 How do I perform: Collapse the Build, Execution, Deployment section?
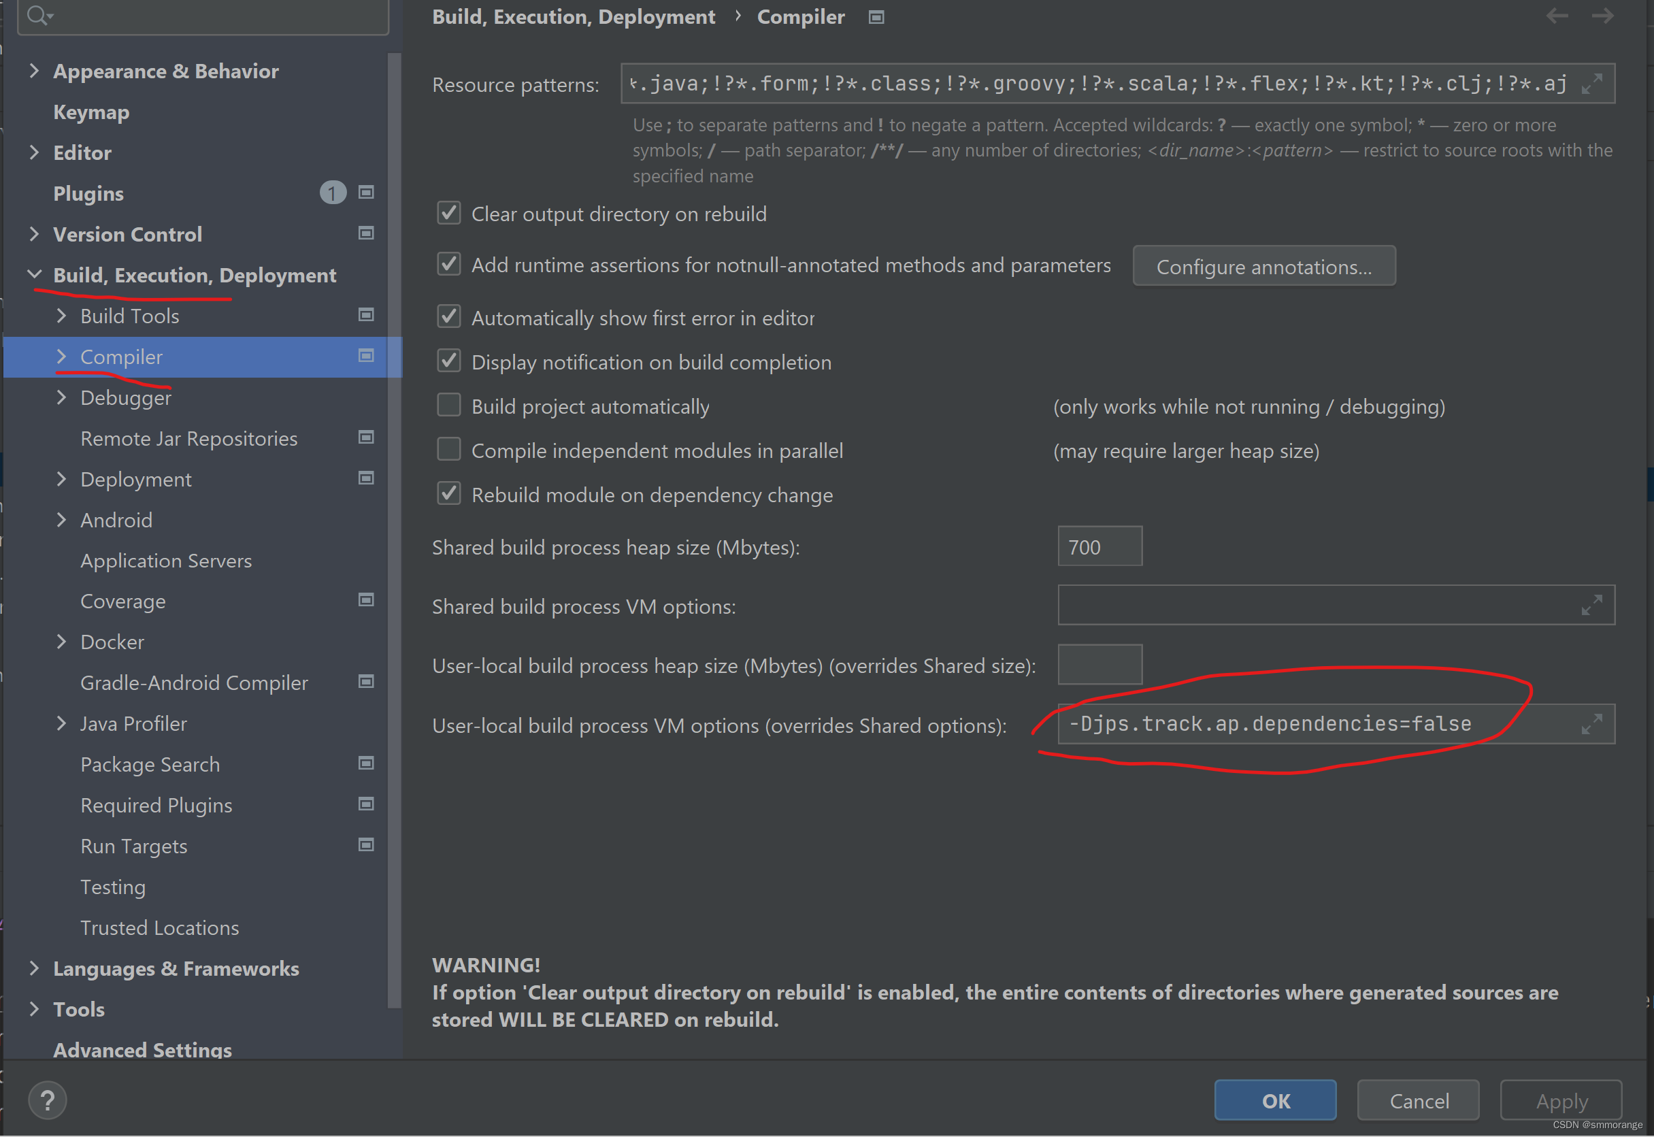tap(34, 275)
